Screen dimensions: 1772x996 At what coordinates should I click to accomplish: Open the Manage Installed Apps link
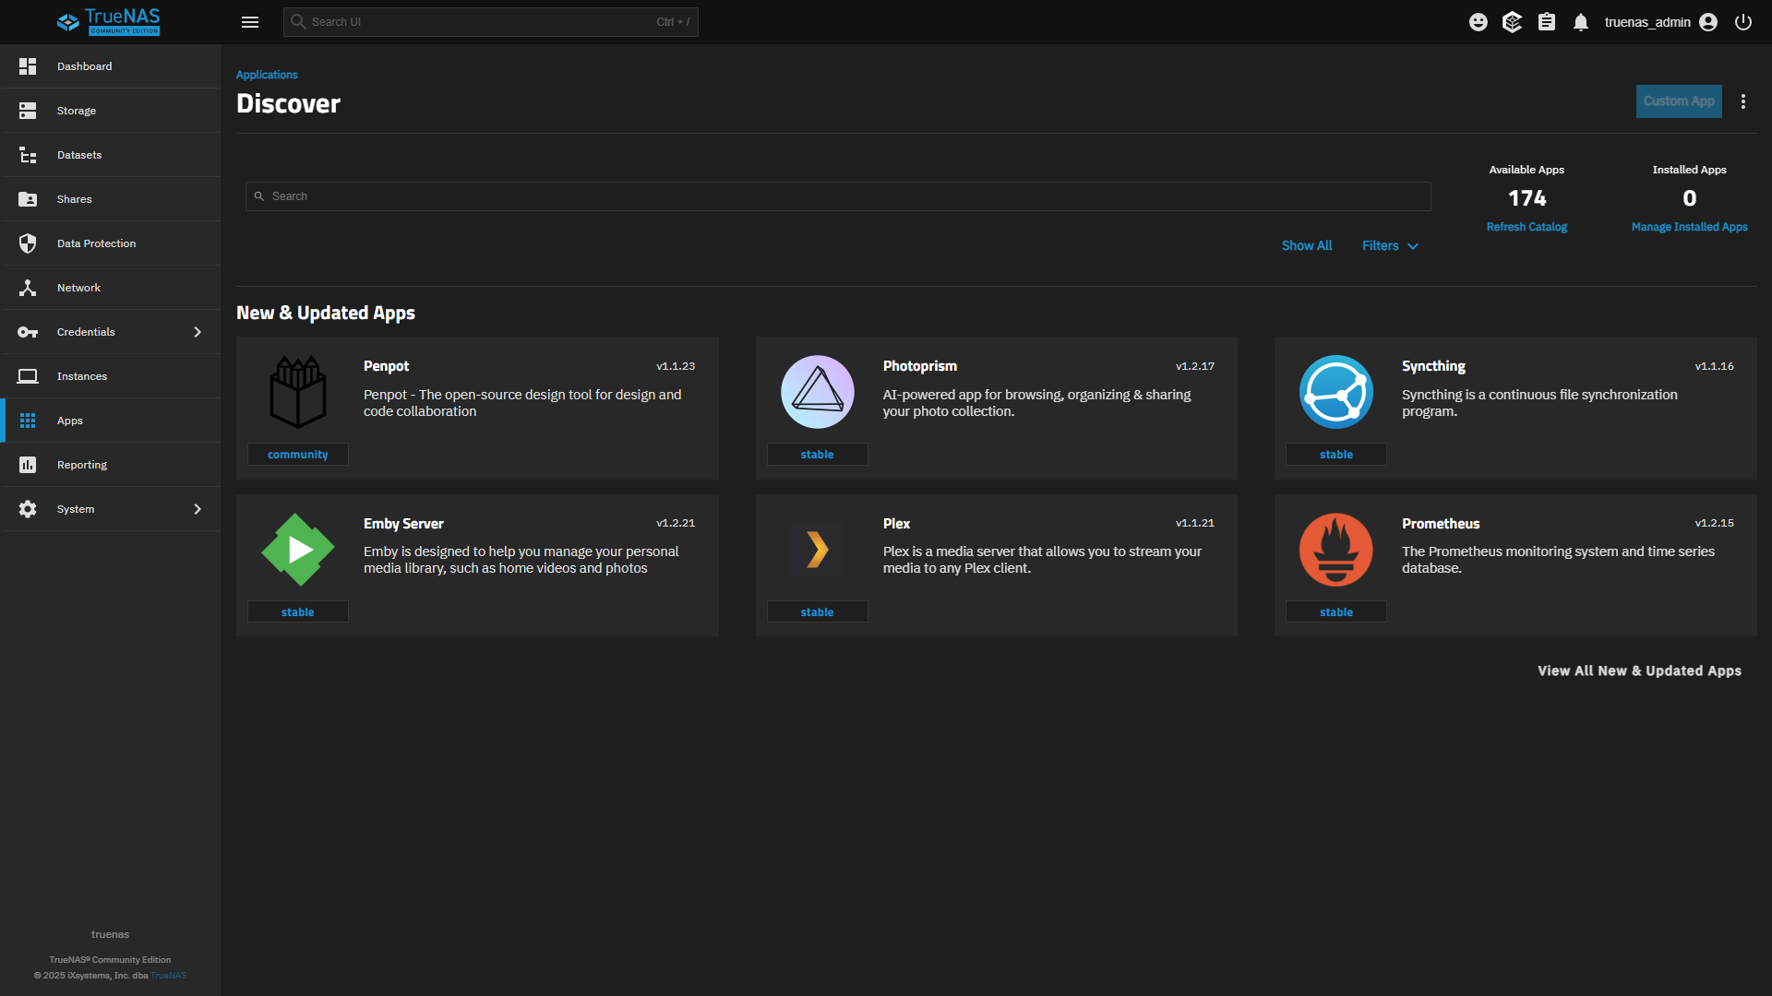point(1689,227)
